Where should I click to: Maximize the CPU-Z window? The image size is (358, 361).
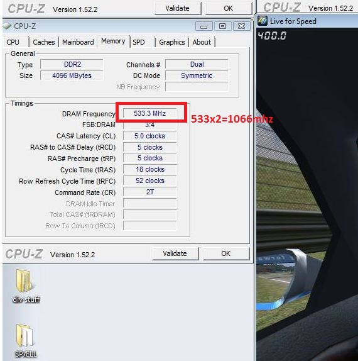(x=222, y=26)
